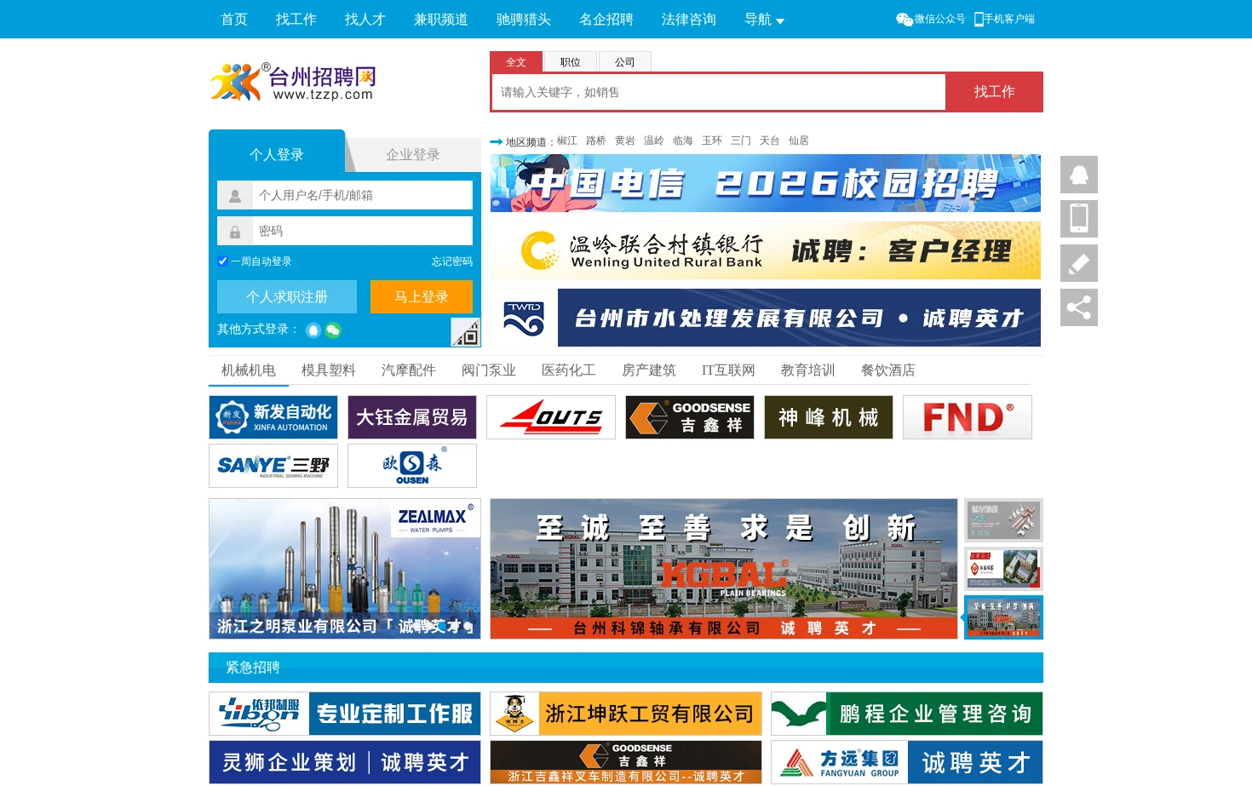Open 兼职频道 in the top navigation

tap(441, 20)
